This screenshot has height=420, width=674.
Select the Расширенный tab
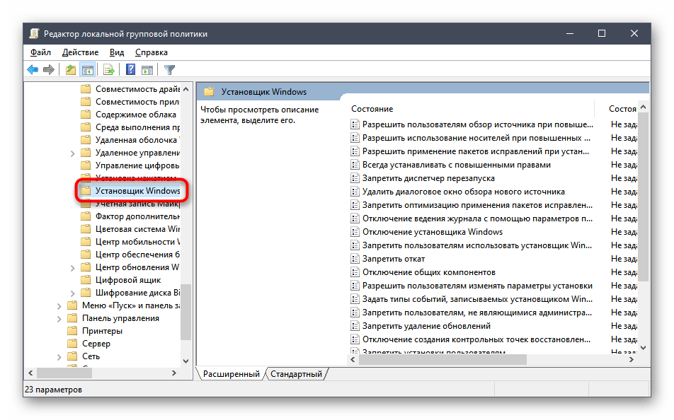tap(232, 374)
